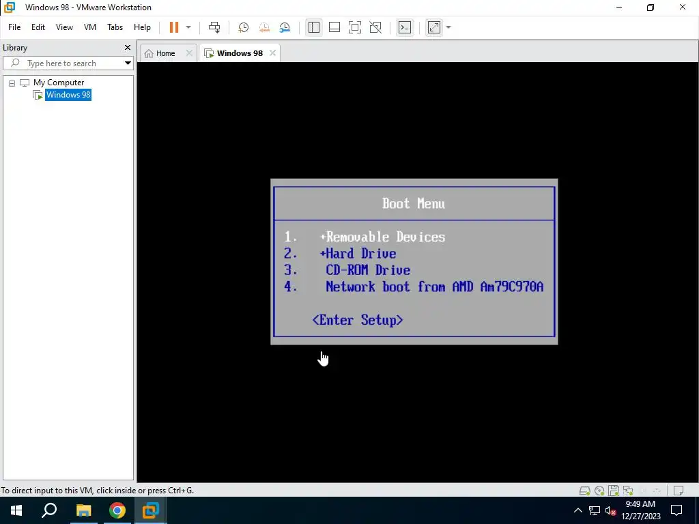Open Windows search from the taskbar
699x524 pixels.
coord(49,510)
